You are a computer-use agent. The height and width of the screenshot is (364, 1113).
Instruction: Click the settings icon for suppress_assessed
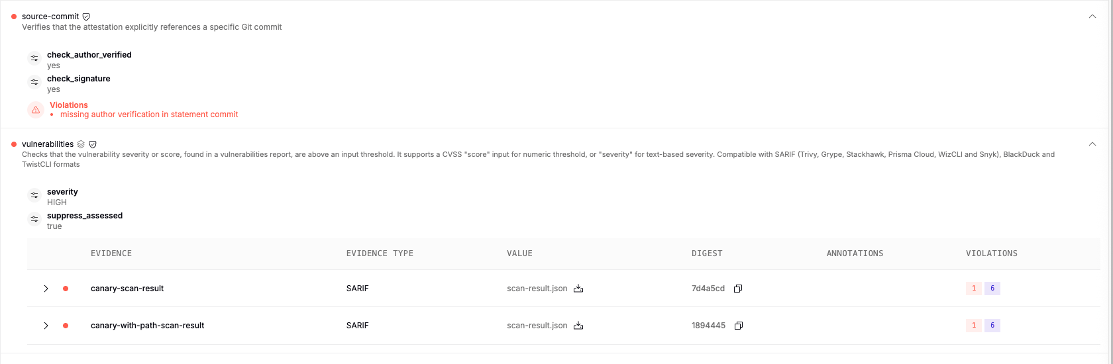coord(34,219)
